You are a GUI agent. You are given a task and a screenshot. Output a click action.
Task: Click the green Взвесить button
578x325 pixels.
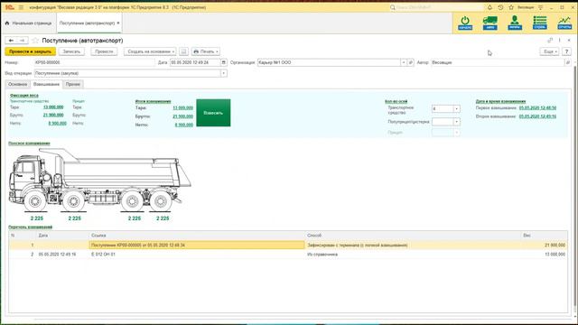[213, 113]
